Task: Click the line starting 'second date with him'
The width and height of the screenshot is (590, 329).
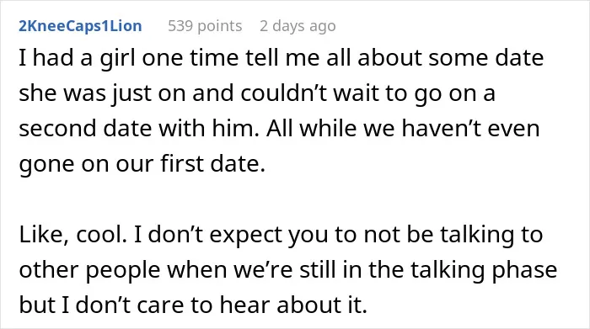Action: (x=280, y=129)
